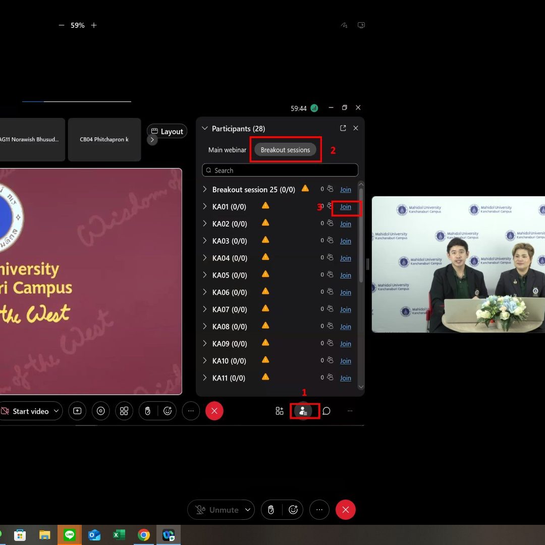Screen dimensions: 545x545
Task: Select the Breakout sessions tab
Action: coord(285,150)
